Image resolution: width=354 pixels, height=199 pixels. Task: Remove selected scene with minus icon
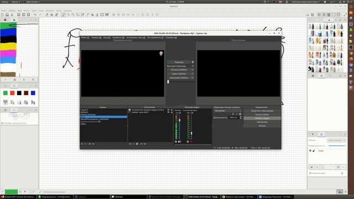[85, 144]
